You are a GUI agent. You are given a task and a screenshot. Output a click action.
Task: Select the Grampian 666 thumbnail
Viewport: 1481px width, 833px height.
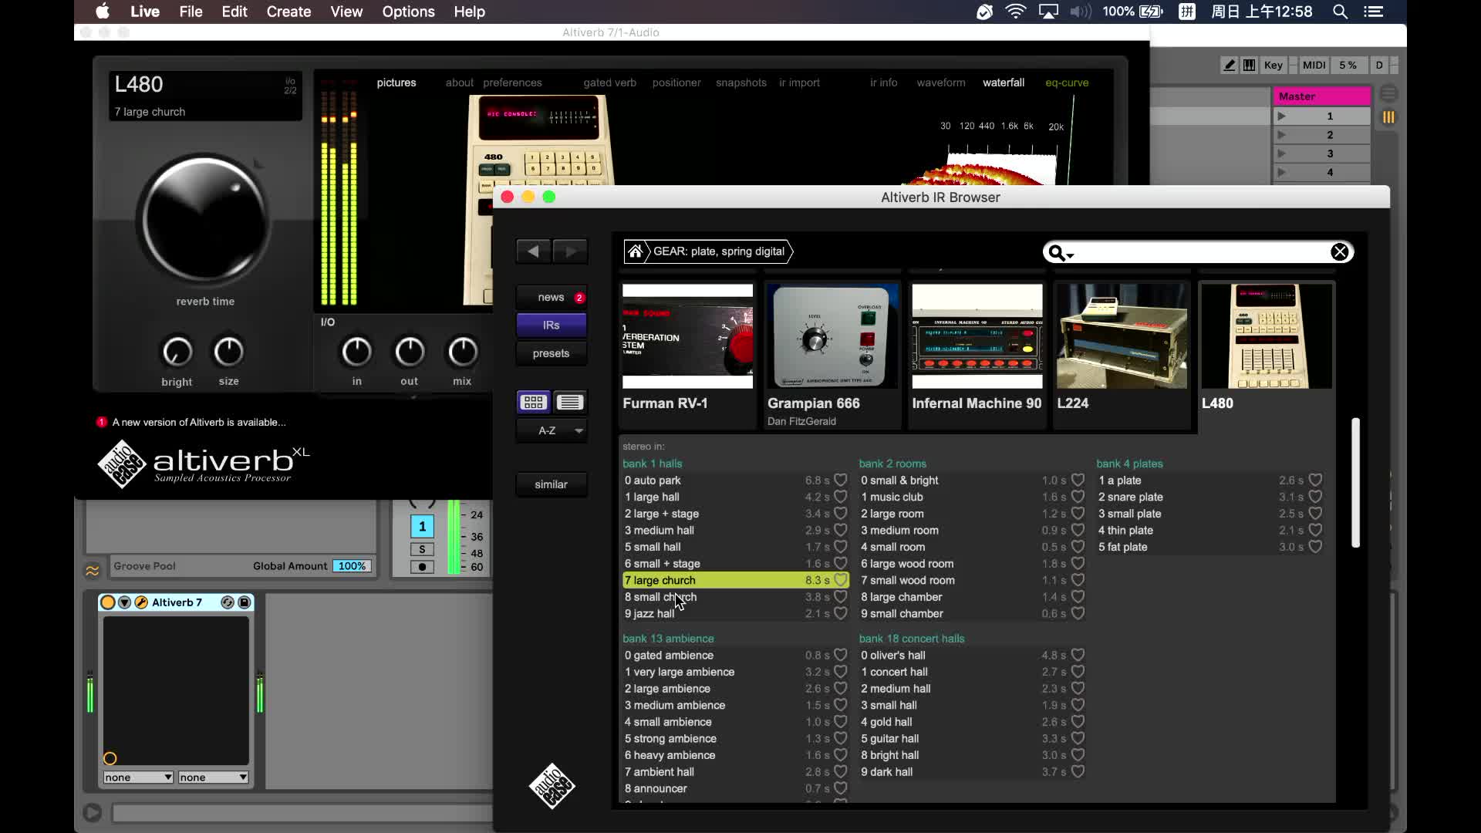click(x=832, y=336)
